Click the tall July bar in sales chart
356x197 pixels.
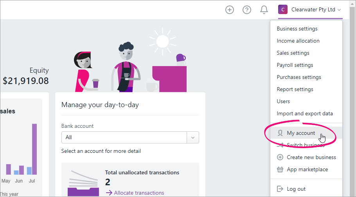[34, 149]
